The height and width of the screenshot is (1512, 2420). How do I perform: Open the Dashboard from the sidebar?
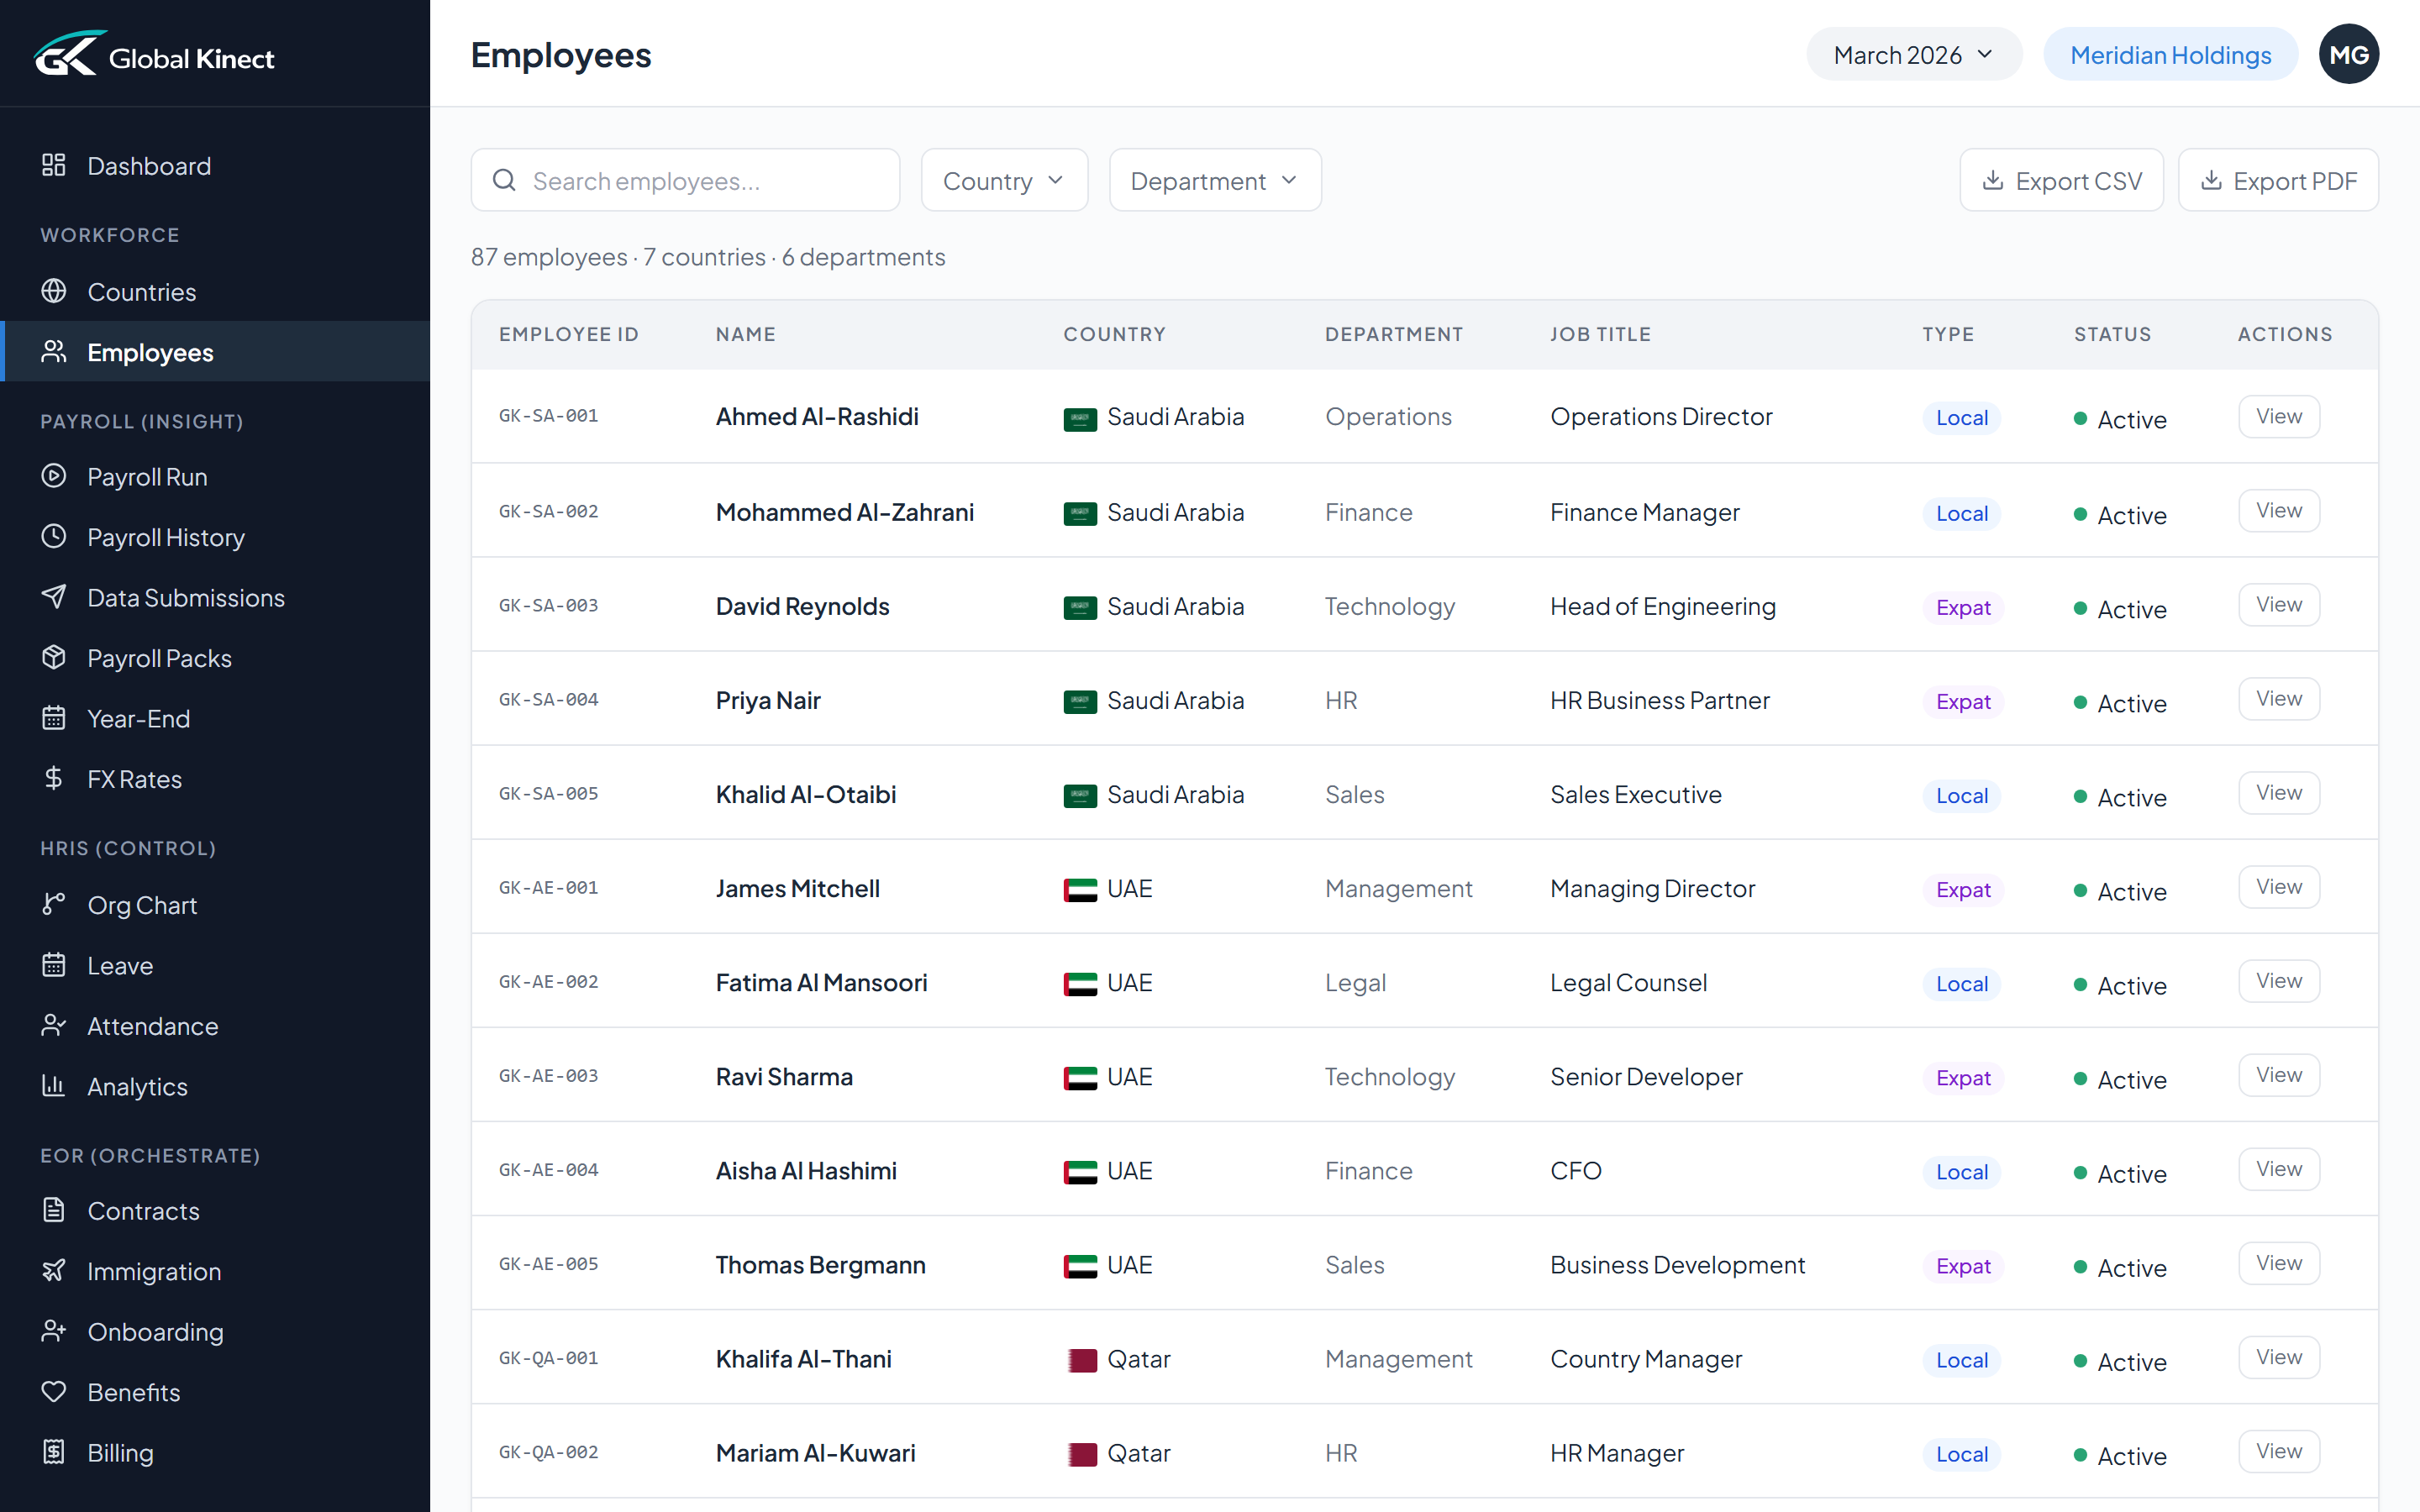pos(148,166)
